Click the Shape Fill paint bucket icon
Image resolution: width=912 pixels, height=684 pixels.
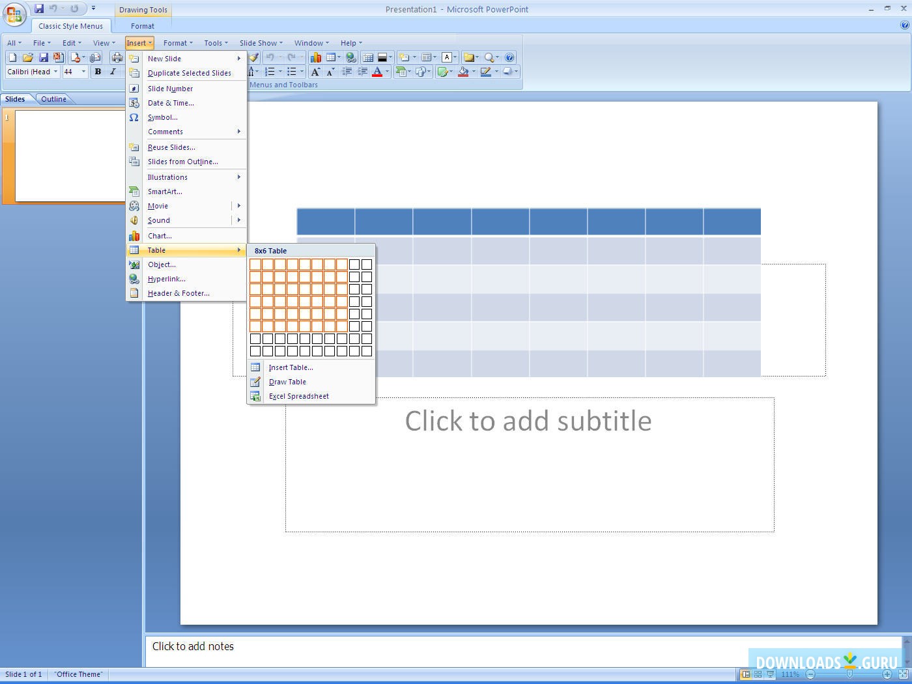(464, 72)
